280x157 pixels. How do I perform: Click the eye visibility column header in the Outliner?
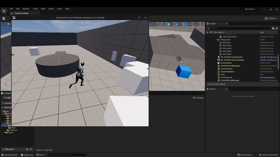pyautogui.click(x=207, y=32)
